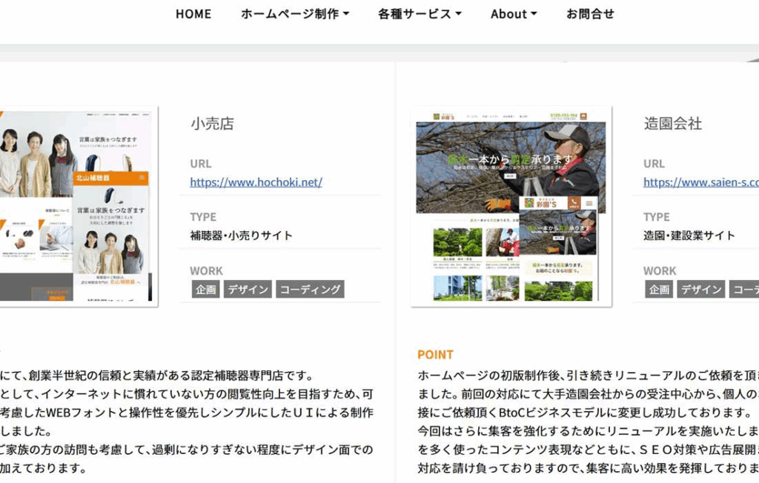Expand the About dropdown menu
759x483 pixels.
(x=514, y=14)
